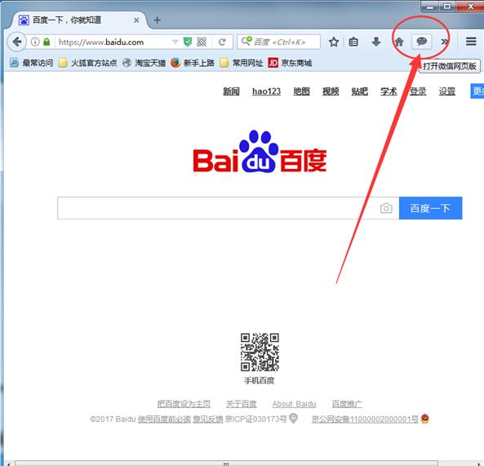
Task: Click the 百度一下 search button
Action: [x=431, y=208]
